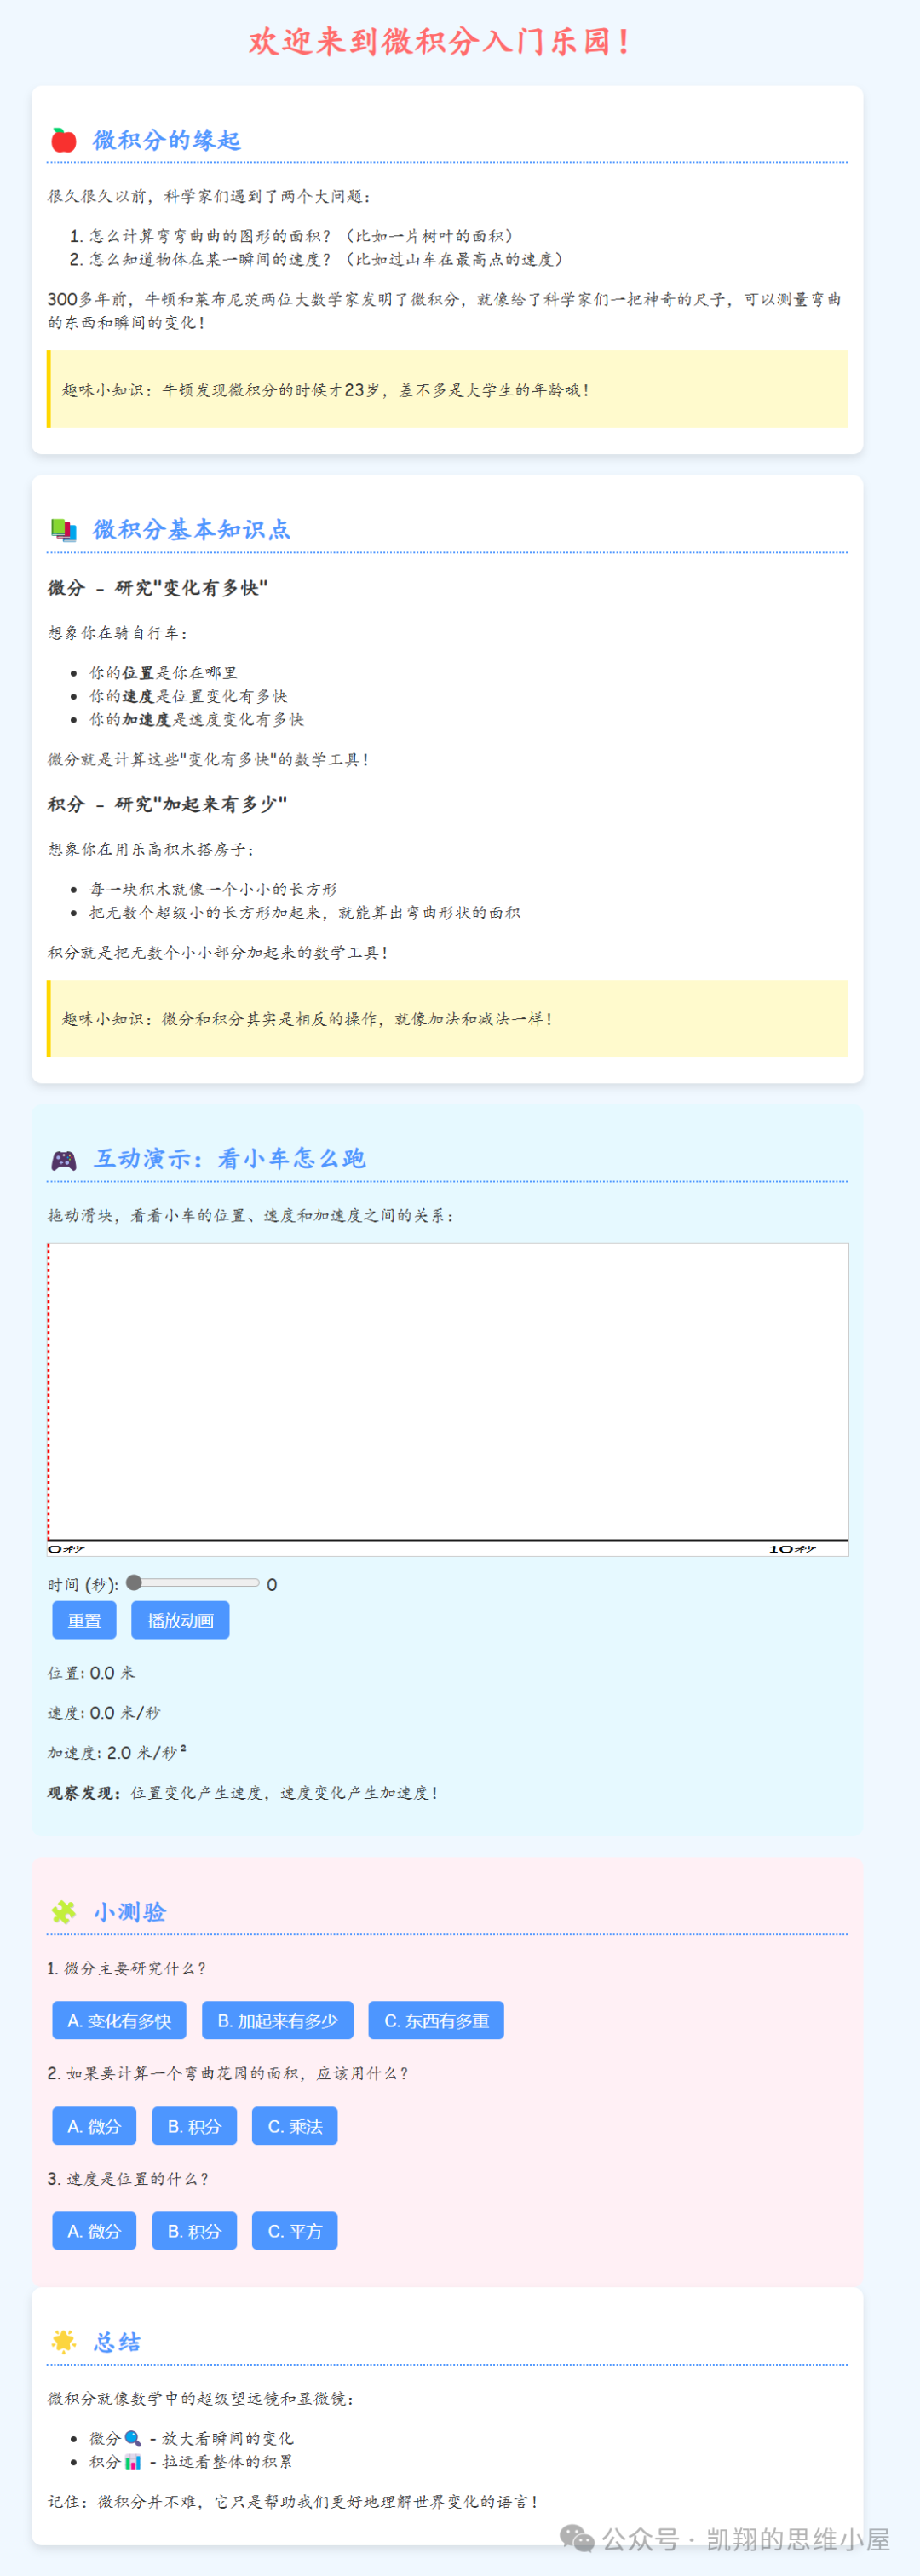Viewport: 920px width, 2576px height.
Task: Choose C. 平方 for question 3
Action: [295, 2231]
